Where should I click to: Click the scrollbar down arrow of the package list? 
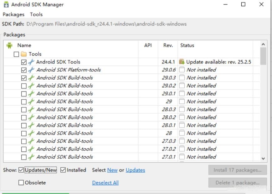[263, 158]
